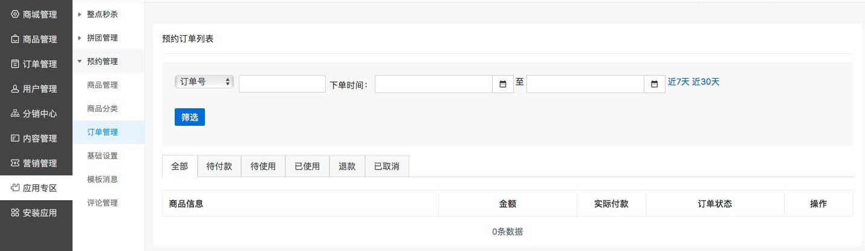Switch to the 已使用 tab

[307, 166]
